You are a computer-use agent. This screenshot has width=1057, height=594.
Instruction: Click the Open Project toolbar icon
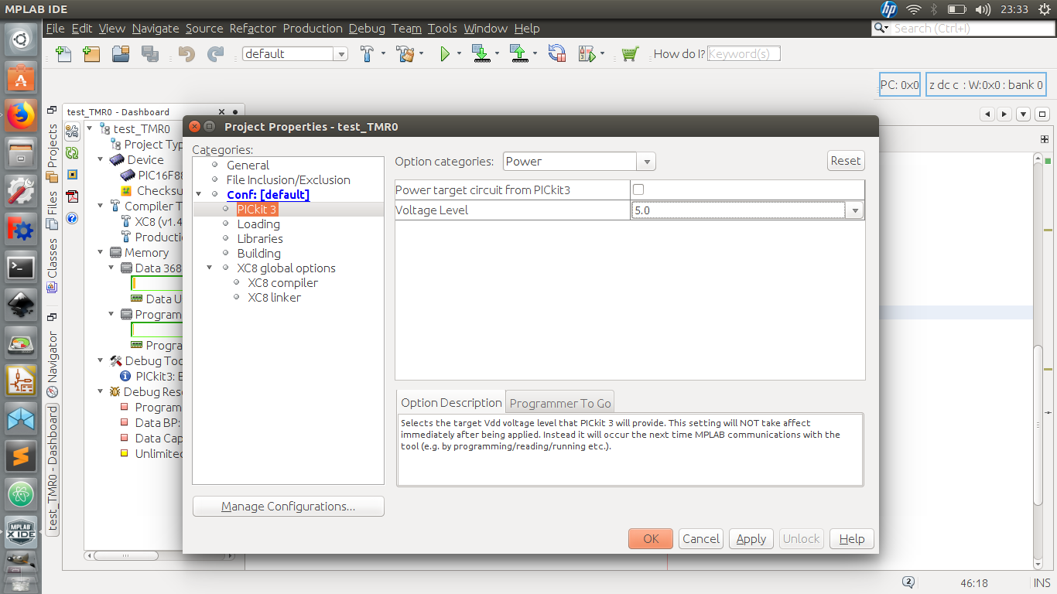pyautogui.click(x=121, y=54)
